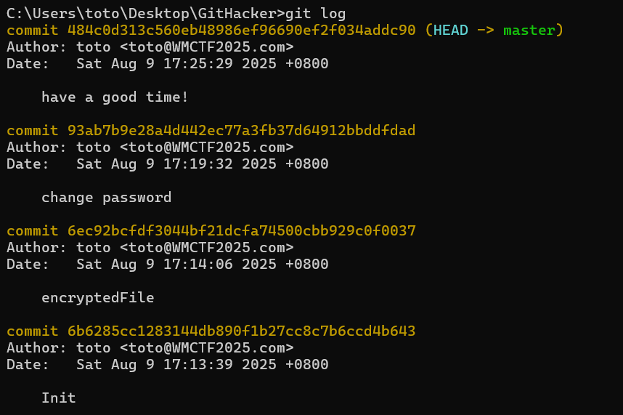Click the commit hash starting with 6b6285cc

pyautogui.click(x=241, y=331)
